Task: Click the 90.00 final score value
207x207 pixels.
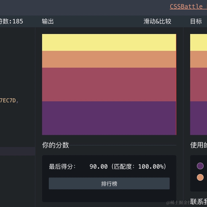Action: (99, 166)
